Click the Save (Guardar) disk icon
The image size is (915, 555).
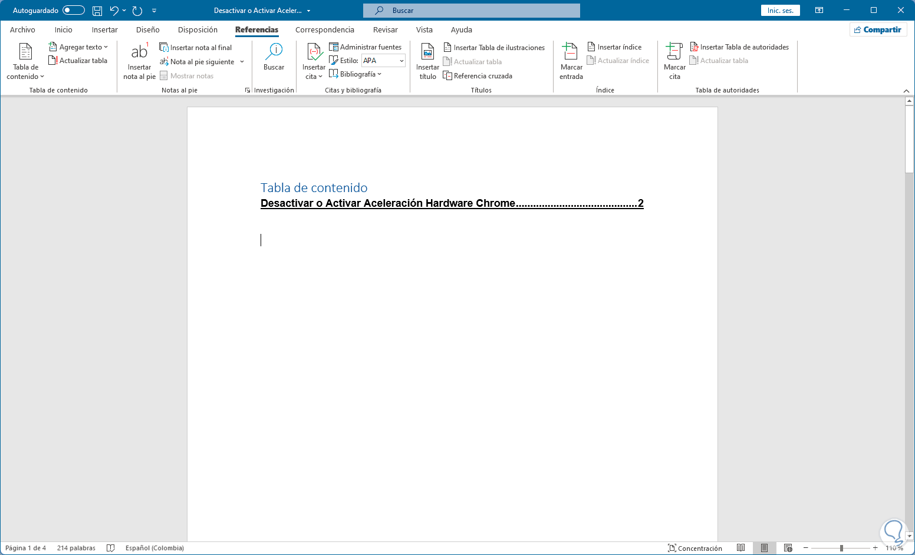[x=97, y=11]
